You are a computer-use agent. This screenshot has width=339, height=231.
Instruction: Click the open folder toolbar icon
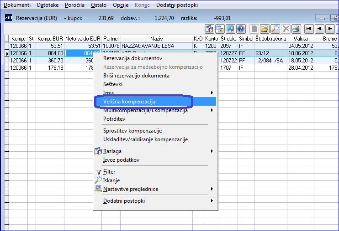[x=265, y=29]
